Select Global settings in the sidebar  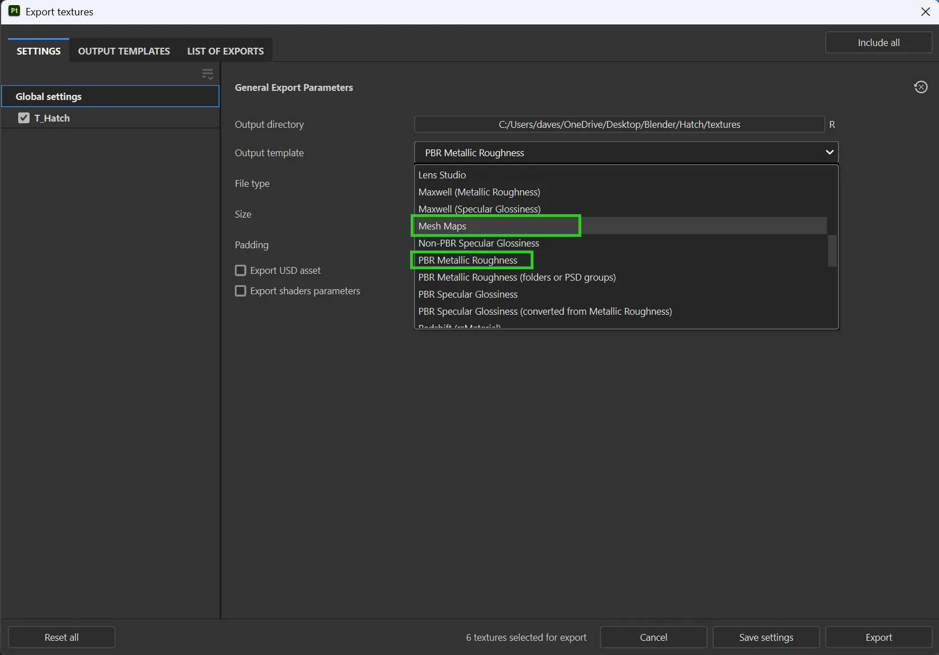coord(110,97)
